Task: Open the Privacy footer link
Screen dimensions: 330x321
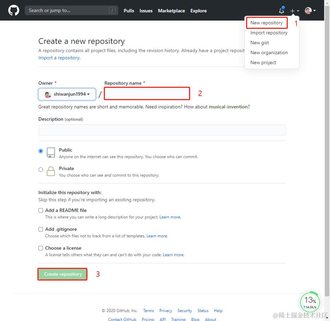Action: [x=166, y=311]
